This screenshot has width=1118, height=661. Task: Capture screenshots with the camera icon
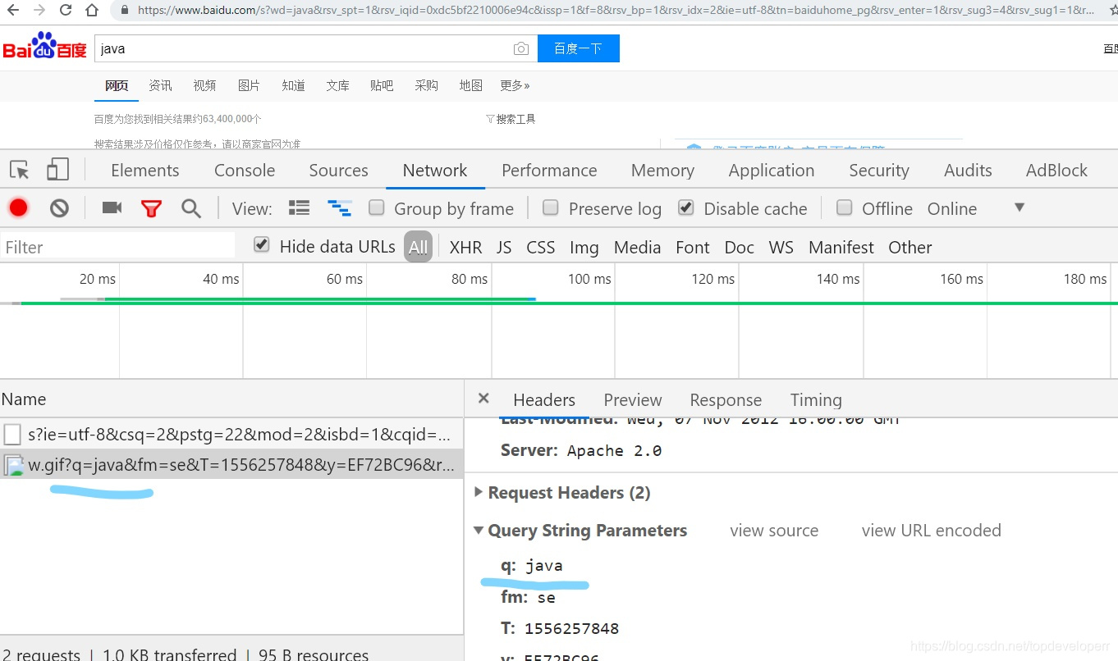click(x=112, y=208)
